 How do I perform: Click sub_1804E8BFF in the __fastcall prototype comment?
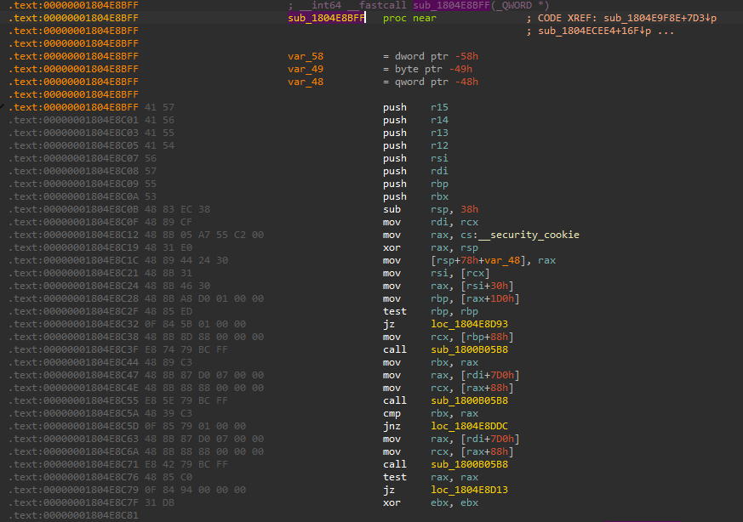pyautogui.click(x=451, y=5)
